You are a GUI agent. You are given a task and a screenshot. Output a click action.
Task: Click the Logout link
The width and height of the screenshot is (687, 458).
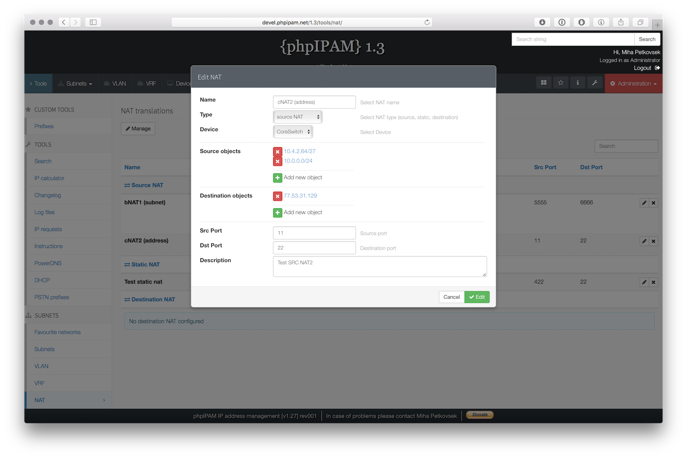642,68
